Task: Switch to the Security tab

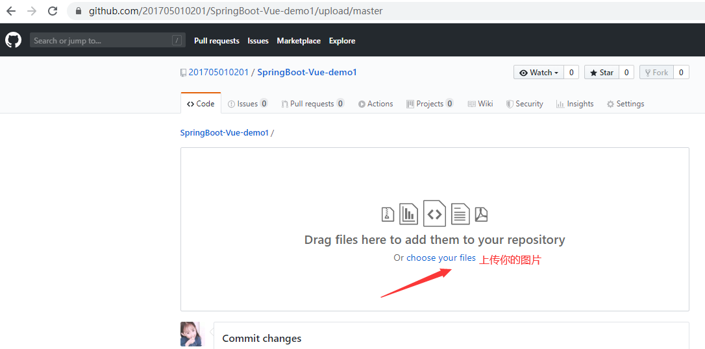Action: [x=525, y=104]
